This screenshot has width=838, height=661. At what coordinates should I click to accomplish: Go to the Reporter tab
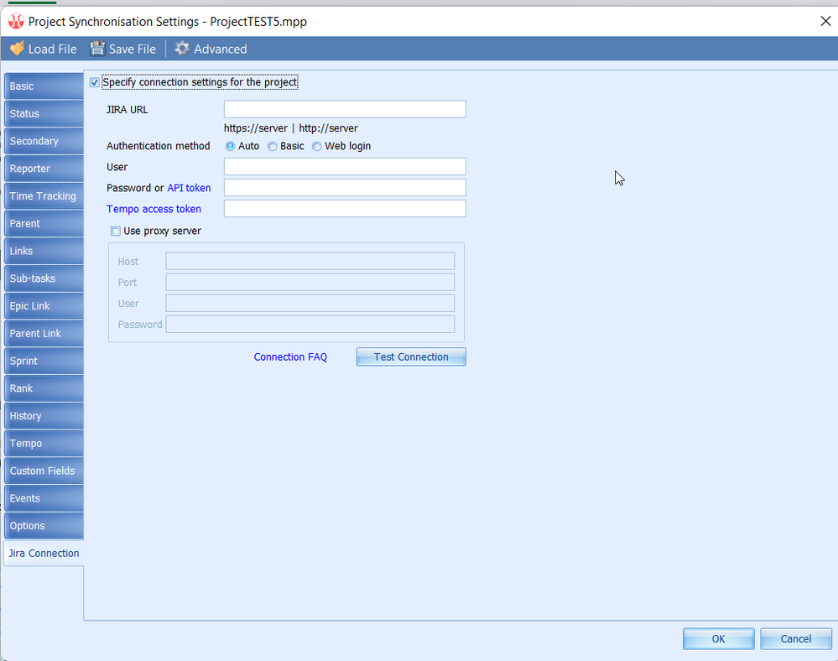(44, 169)
